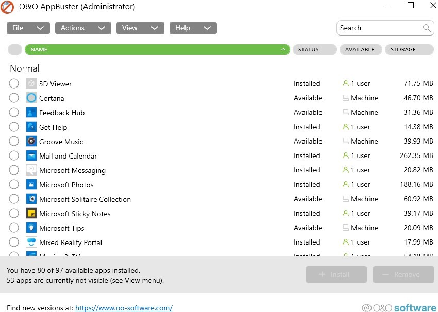Viewport: 438px width, 312px height.
Task: Click the user icon in Microsoft Messaging row
Action: tap(346, 170)
